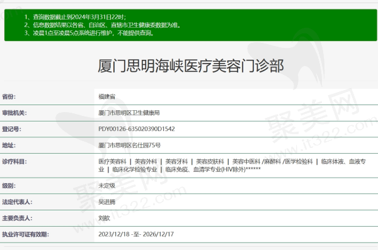Select the address 厦门市思明区名仕园75号
378x250 pixels.
pyautogui.click(x=129, y=145)
